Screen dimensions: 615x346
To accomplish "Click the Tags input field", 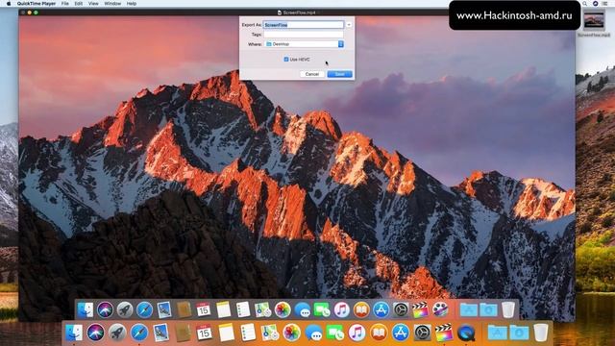I will click(x=304, y=35).
